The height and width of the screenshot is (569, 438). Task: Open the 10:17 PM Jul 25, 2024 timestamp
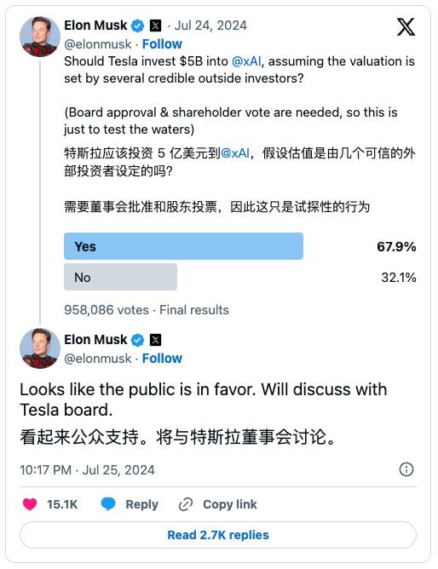pyautogui.click(x=87, y=470)
